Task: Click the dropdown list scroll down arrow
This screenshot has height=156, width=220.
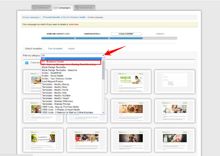Action: [x=103, y=112]
